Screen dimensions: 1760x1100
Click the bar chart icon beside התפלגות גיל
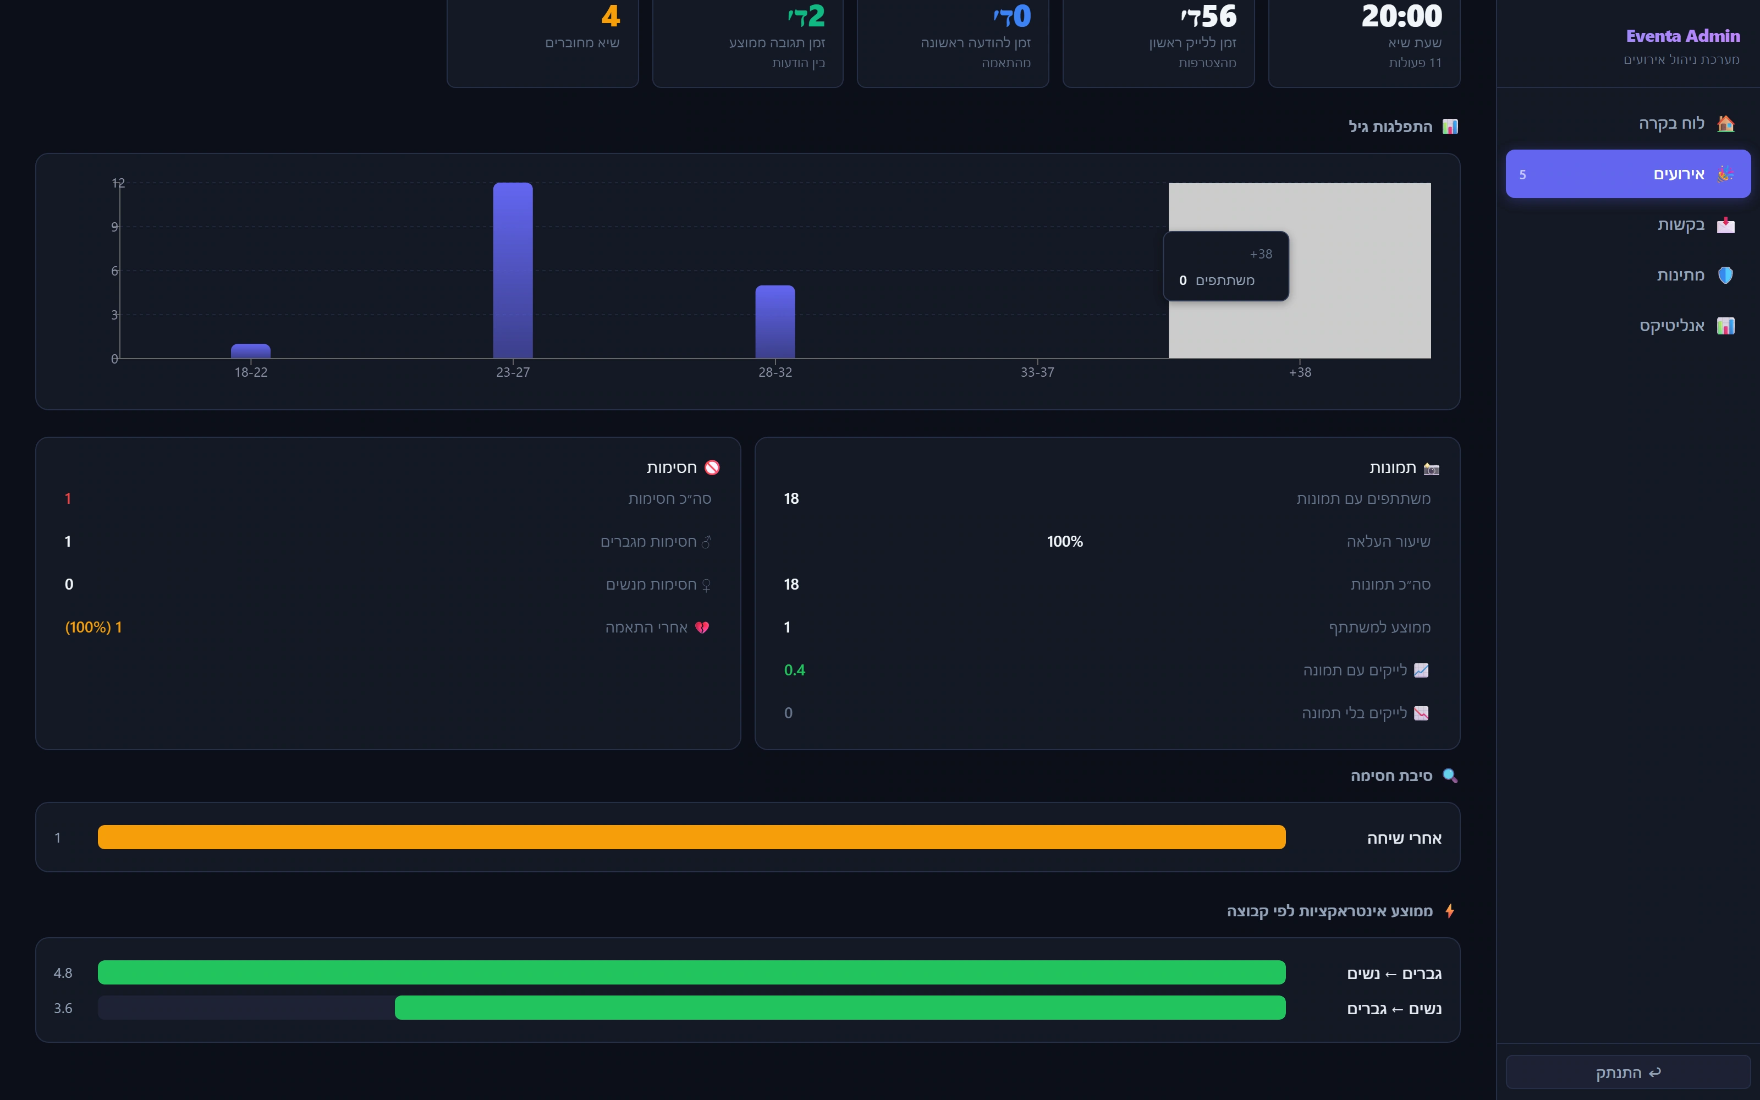pos(1449,127)
